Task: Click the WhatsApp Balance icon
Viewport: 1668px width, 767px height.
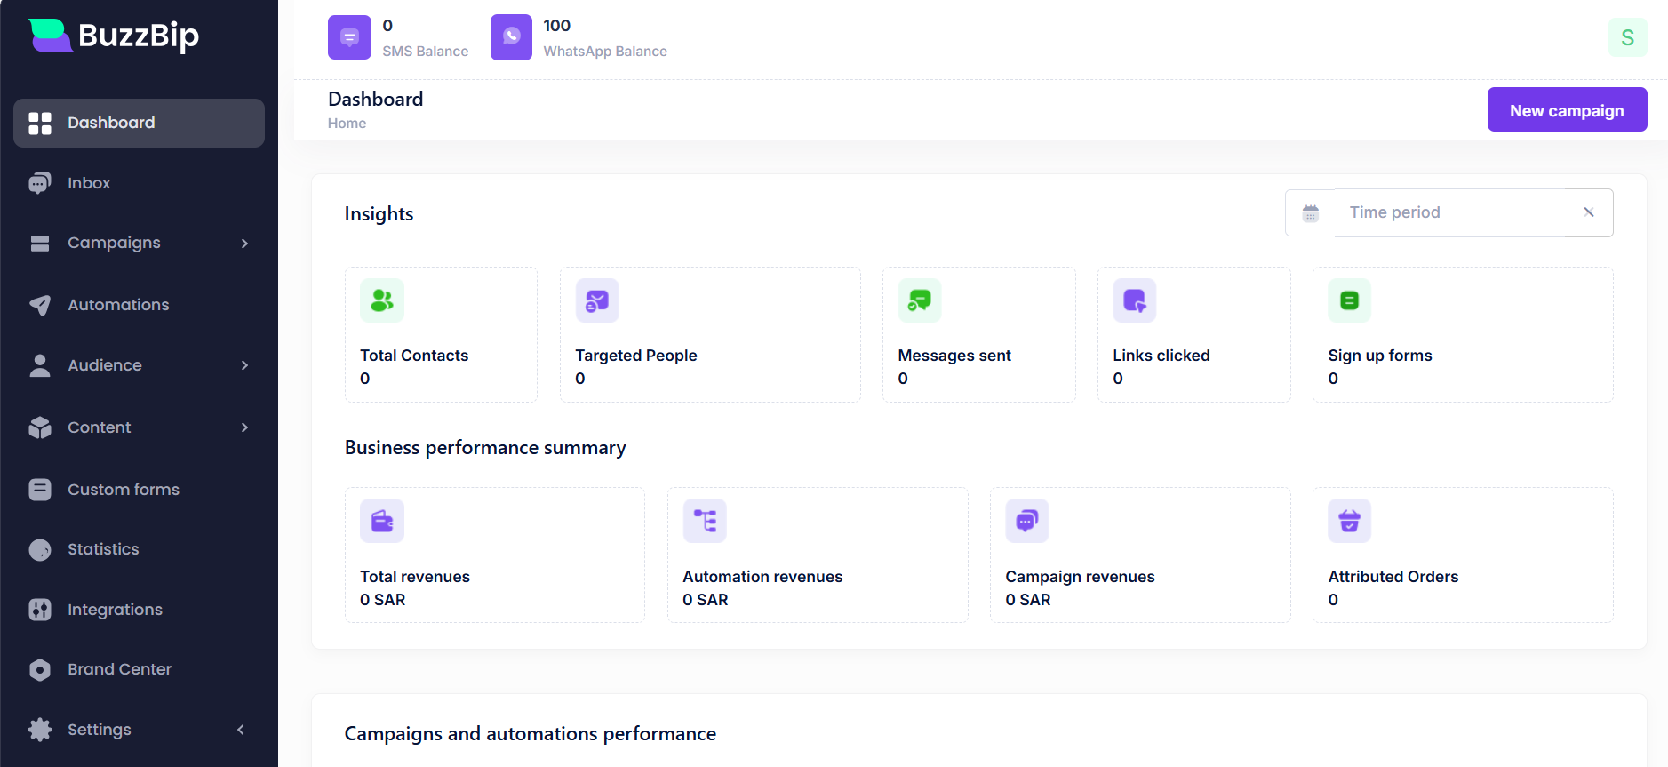Action: [511, 37]
